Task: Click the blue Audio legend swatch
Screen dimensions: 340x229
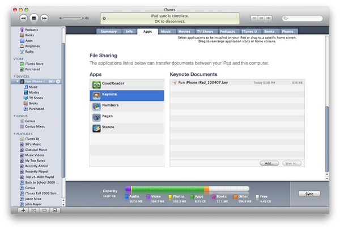Action: click(126, 197)
